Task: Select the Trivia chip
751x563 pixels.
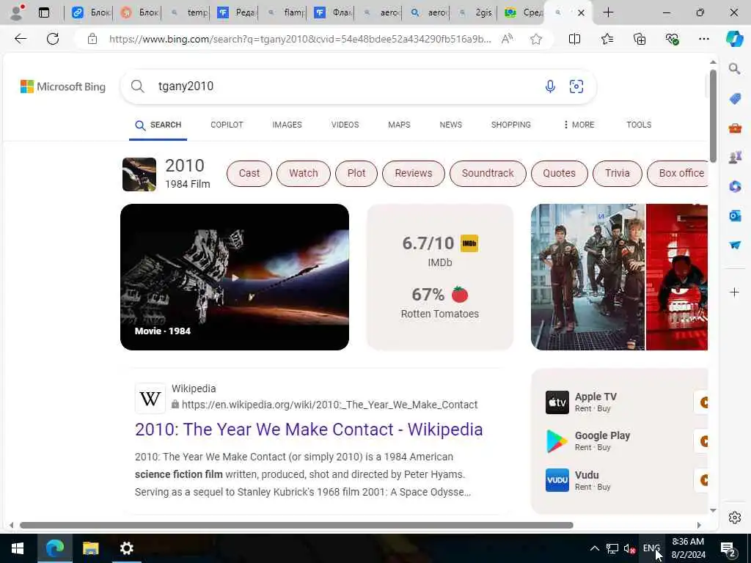Action: click(x=617, y=173)
